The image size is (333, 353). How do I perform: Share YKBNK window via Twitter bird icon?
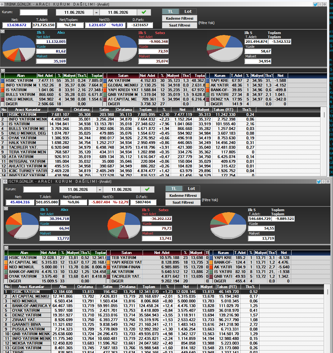315,4
